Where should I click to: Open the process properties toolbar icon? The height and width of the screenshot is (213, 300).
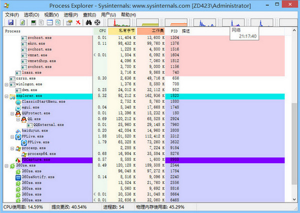coord(68,23)
